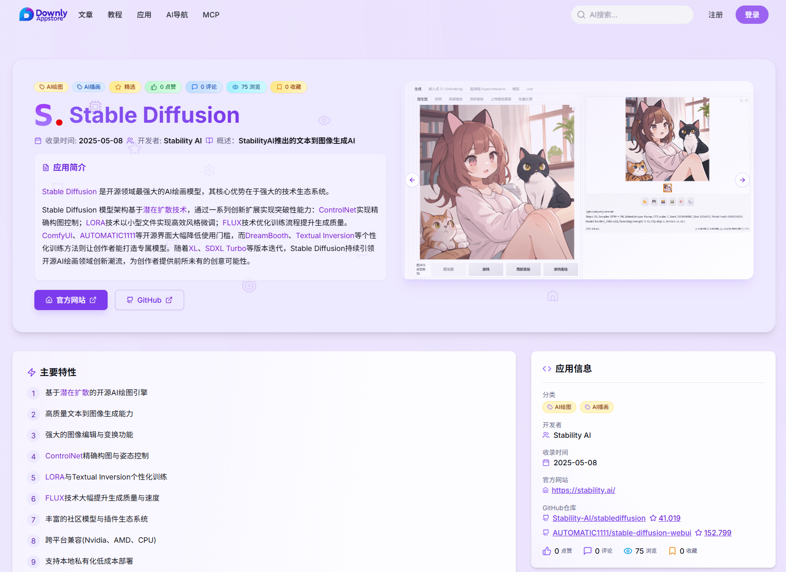Click the star icon beside 41,019
This screenshot has height=572, width=786.
point(653,518)
